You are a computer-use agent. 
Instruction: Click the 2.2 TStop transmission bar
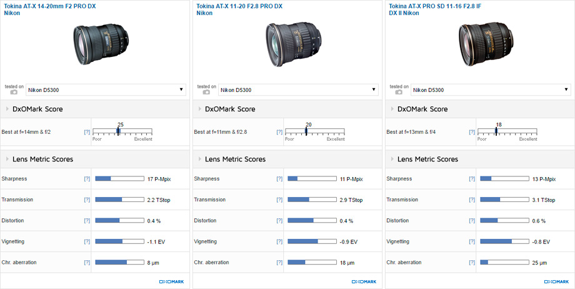point(119,200)
